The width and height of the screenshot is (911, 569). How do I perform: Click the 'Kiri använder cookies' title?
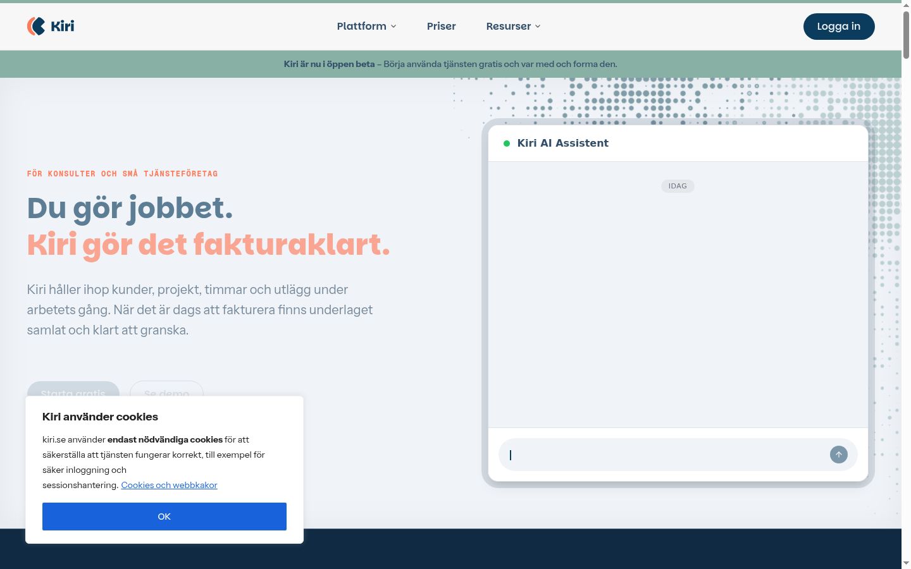(x=100, y=417)
